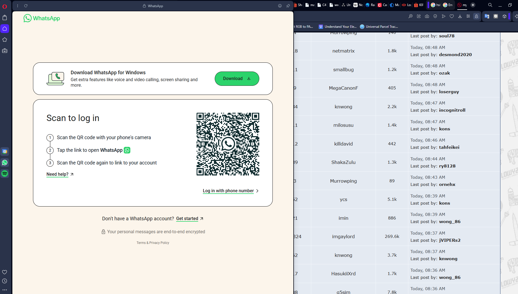This screenshot has height=294, width=518.
Task: Open the heart icon at sidebar bottom
Action: click(5, 272)
